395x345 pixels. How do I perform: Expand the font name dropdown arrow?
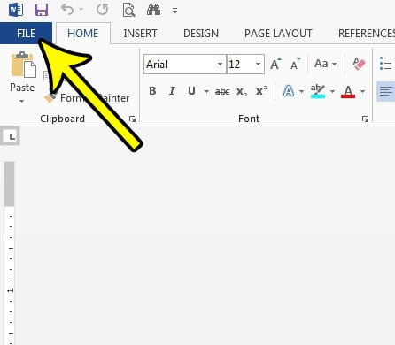(x=221, y=64)
